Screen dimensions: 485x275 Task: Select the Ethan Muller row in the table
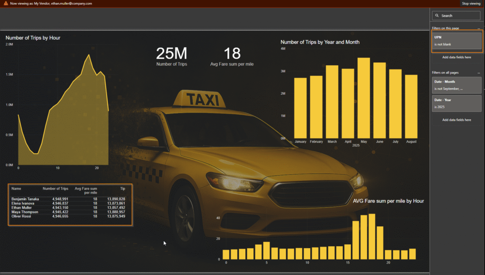(x=23, y=207)
